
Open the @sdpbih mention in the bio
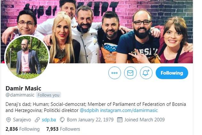click(89, 110)
